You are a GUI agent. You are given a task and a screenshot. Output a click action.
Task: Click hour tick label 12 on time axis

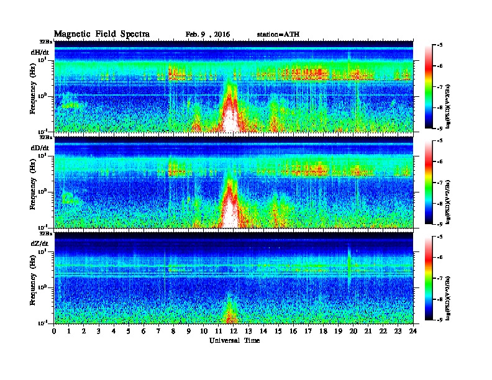click(234, 331)
